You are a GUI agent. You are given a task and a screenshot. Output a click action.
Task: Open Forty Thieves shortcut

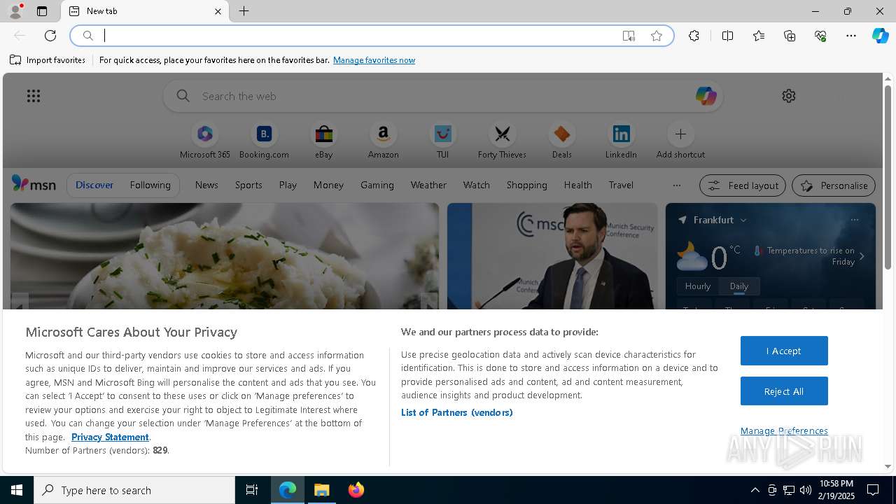pyautogui.click(x=502, y=141)
